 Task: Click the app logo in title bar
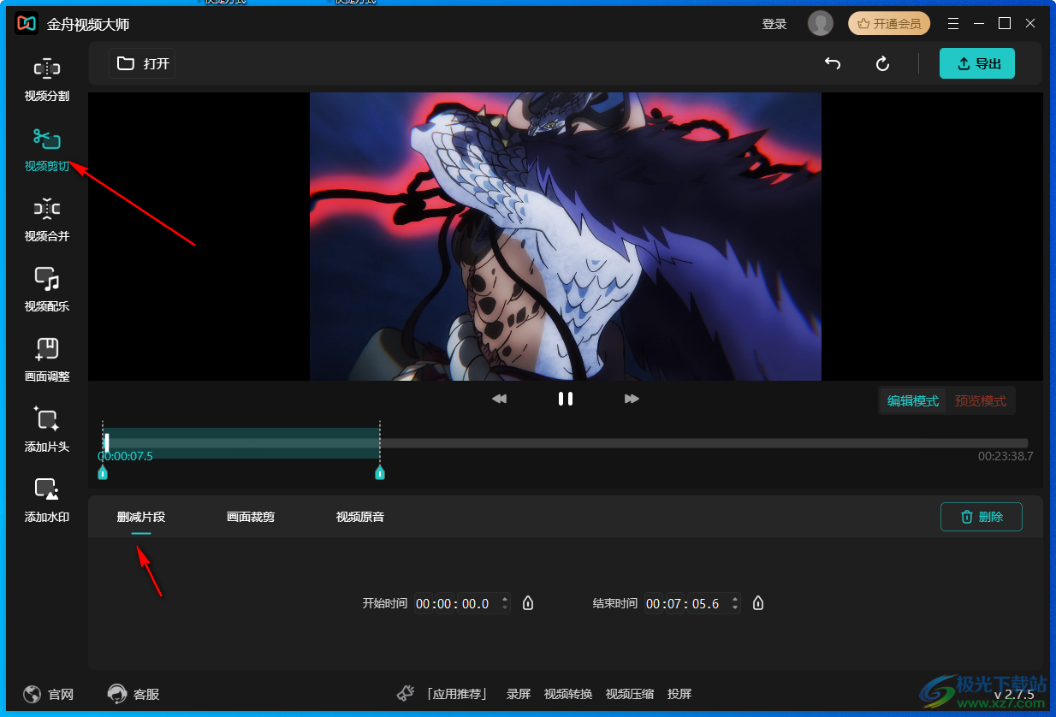pos(27,24)
